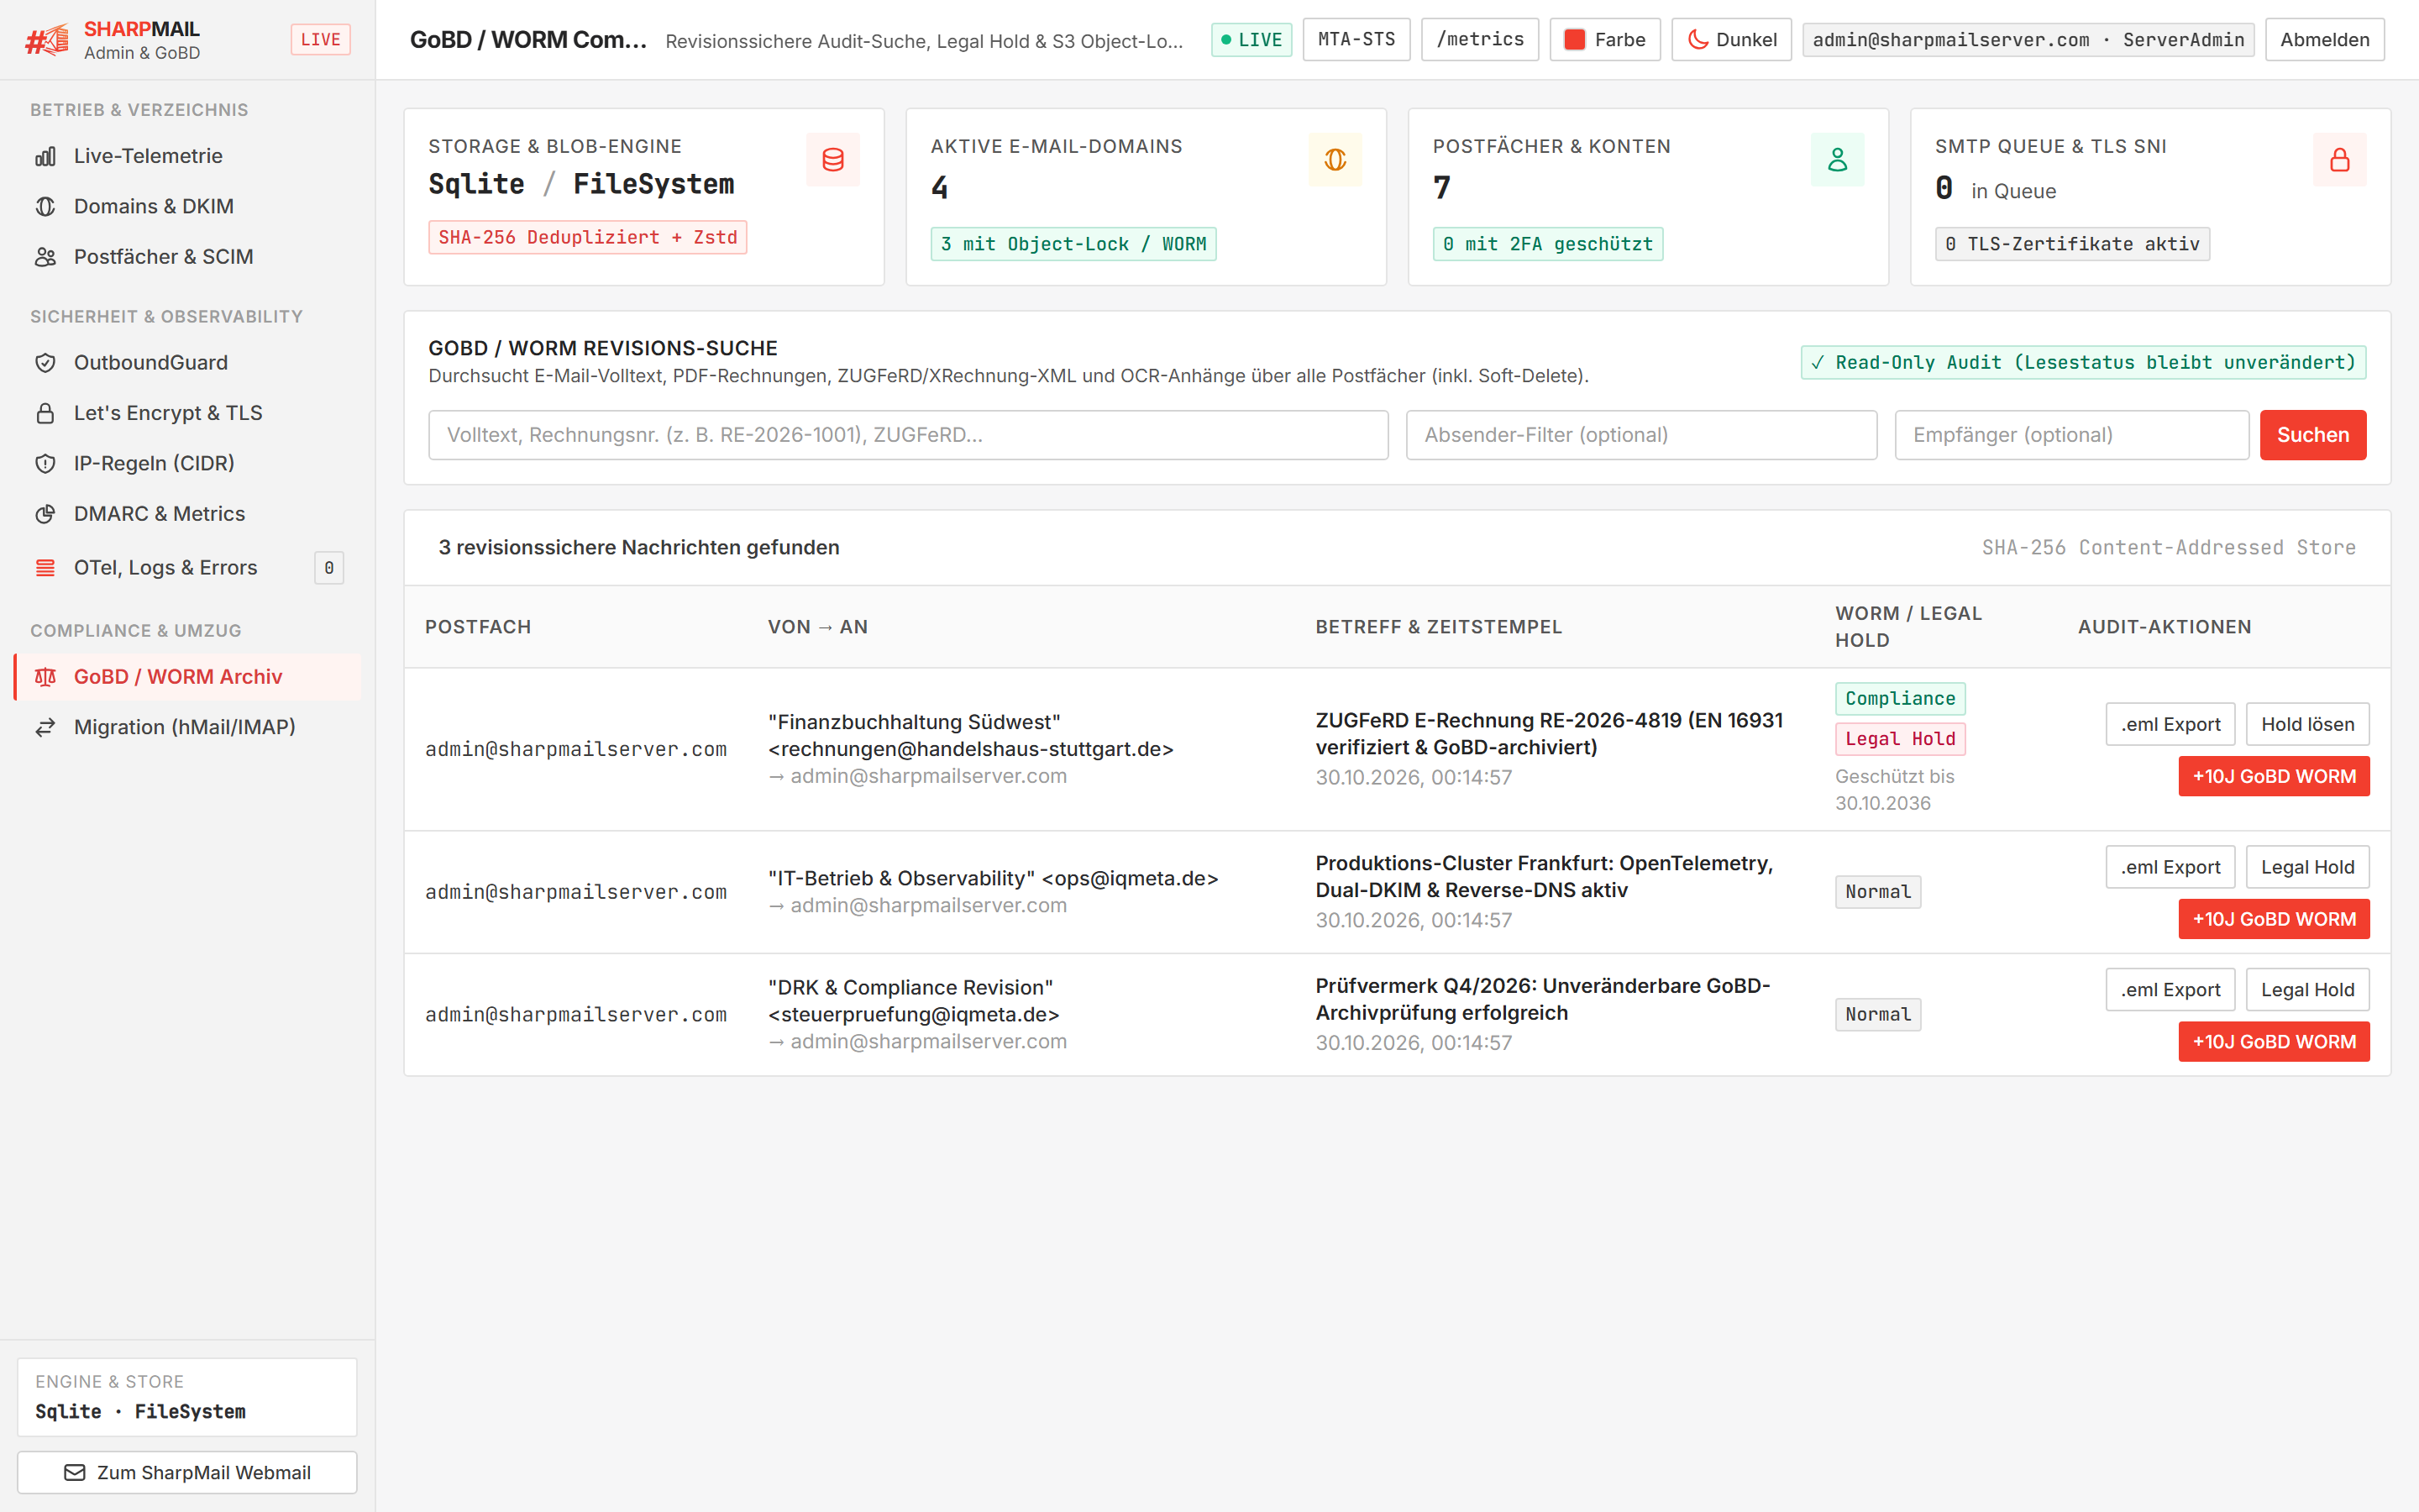Click the OutboundGuard shield icon

click(x=45, y=363)
